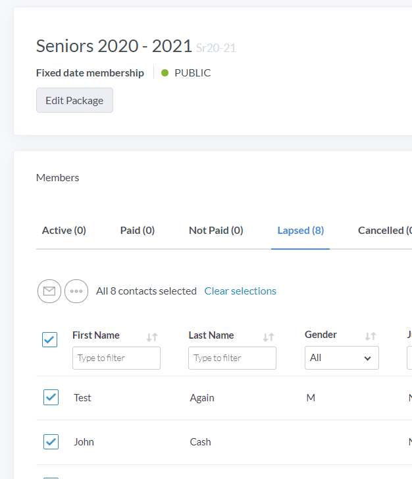The height and width of the screenshot is (479, 412).
Task: Uncheck the John Cash row checkbox
Action: tap(51, 441)
